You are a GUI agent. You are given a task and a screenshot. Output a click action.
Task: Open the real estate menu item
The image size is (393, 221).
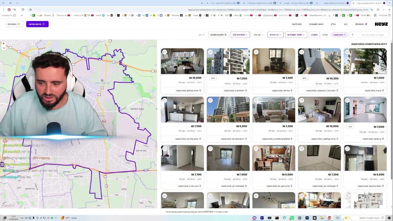333,24
